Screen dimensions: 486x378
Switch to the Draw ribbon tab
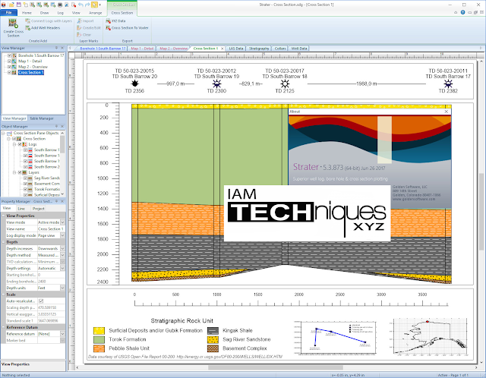(x=44, y=13)
